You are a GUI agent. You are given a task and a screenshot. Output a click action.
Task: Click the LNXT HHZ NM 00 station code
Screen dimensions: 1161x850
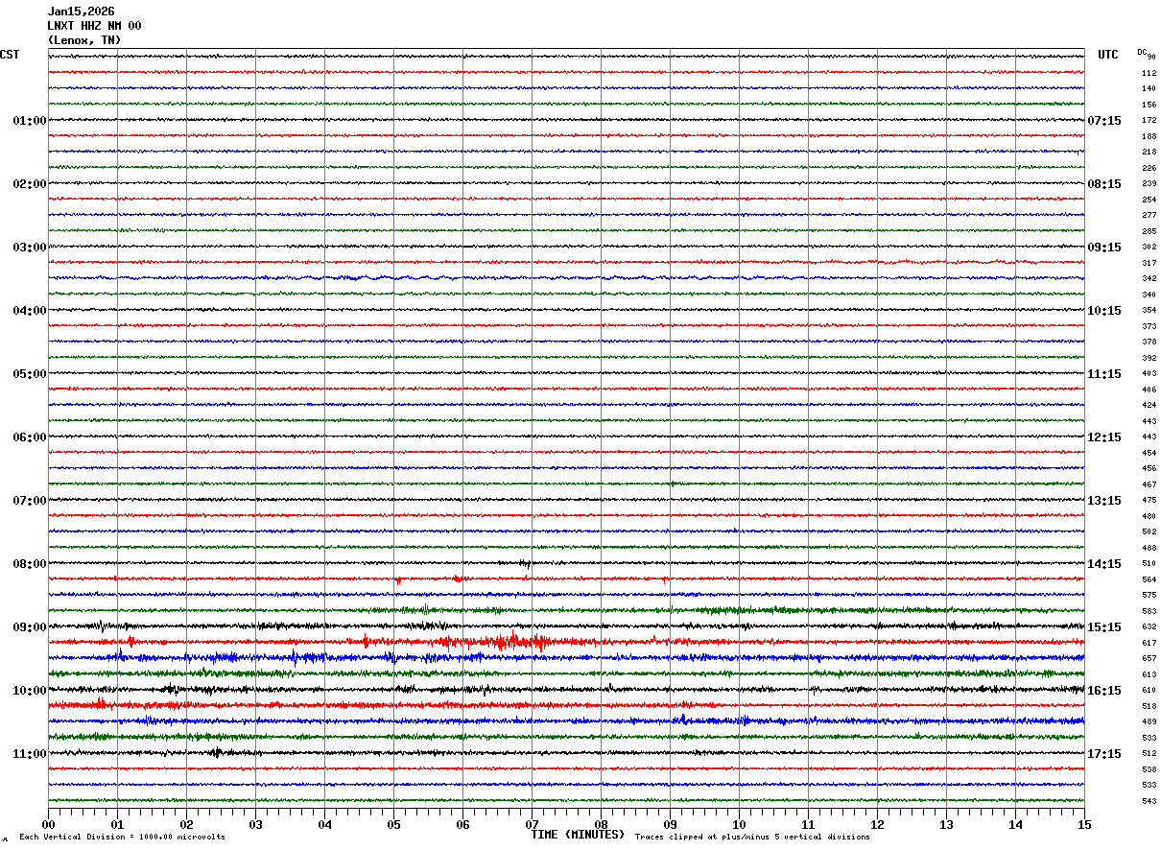click(x=94, y=26)
